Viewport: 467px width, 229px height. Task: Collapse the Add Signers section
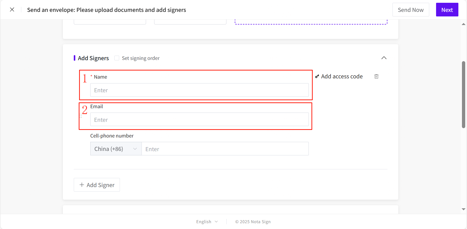coord(384,58)
